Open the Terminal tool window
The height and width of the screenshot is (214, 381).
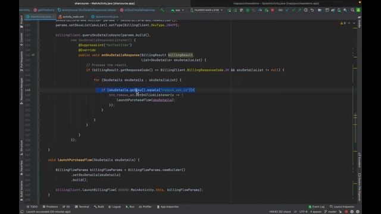pyautogui.click(x=82, y=207)
